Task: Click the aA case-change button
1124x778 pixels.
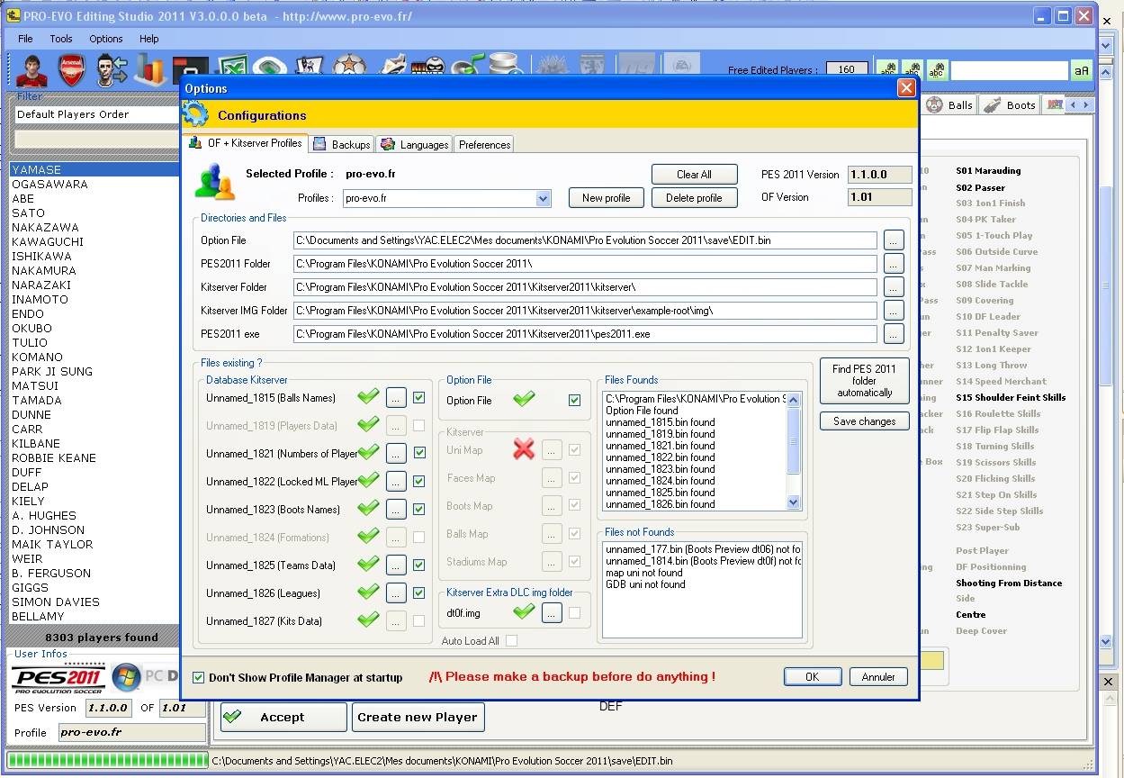Action: click(x=1083, y=70)
